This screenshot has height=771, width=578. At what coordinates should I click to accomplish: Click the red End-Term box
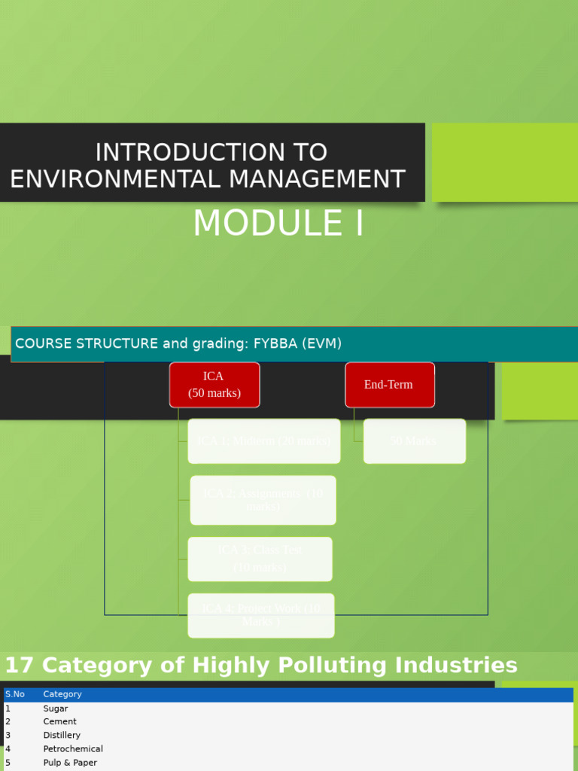coord(390,385)
